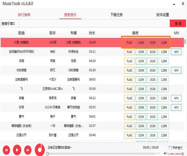187x156 pixels.
Task: Click the red 搜索 button
Action: [x=178, y=24]
